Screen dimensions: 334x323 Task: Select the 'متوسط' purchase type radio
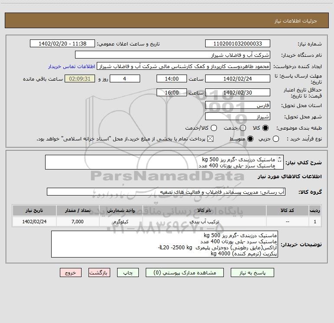click(x=250, y=139)
